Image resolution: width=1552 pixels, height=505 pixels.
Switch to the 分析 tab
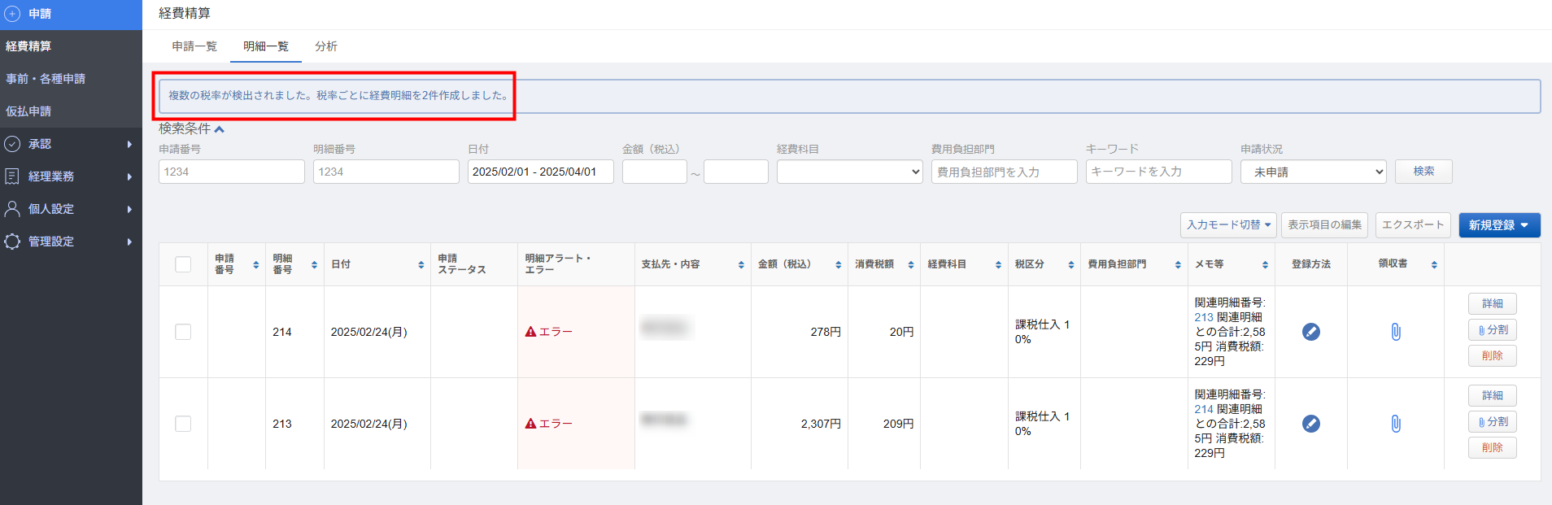(x=326, y=46)
